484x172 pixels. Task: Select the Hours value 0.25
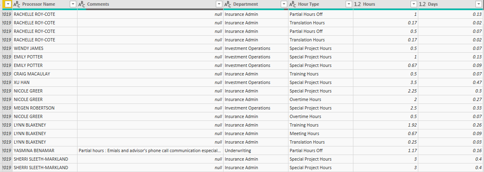(385, 142)
